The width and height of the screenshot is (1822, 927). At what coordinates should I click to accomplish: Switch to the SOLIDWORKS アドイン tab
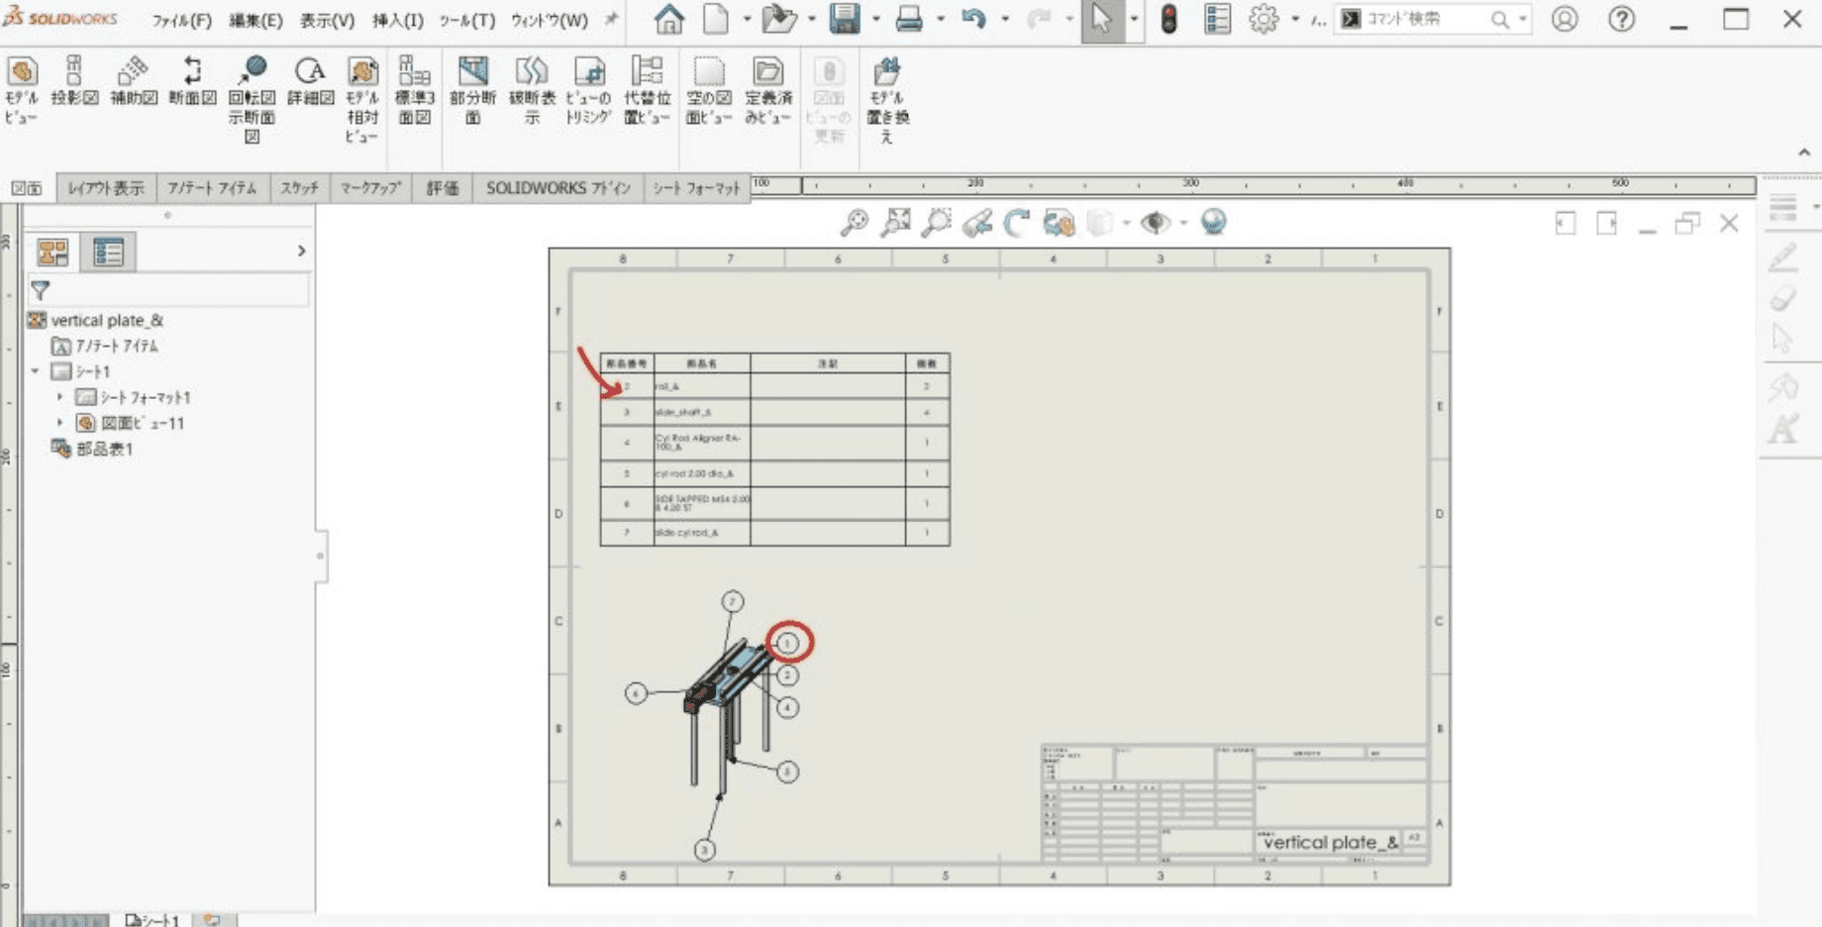(558, 188)
